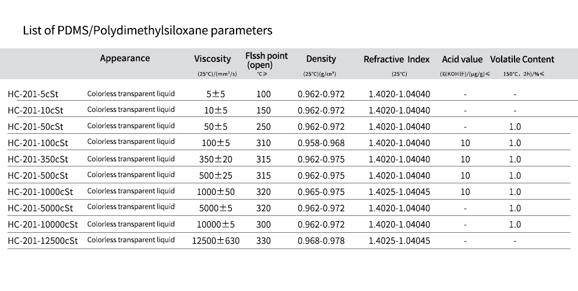Select the HC-201-12500cSt row label

pyautogui.click(x=43, y=241)
